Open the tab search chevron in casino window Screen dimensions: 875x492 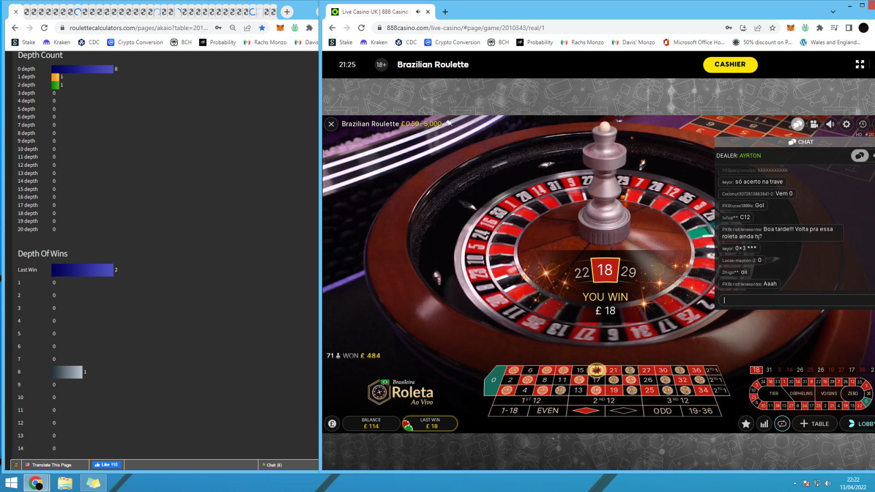(833, 11)
